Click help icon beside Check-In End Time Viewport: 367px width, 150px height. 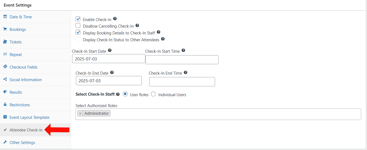coord(186,72)
